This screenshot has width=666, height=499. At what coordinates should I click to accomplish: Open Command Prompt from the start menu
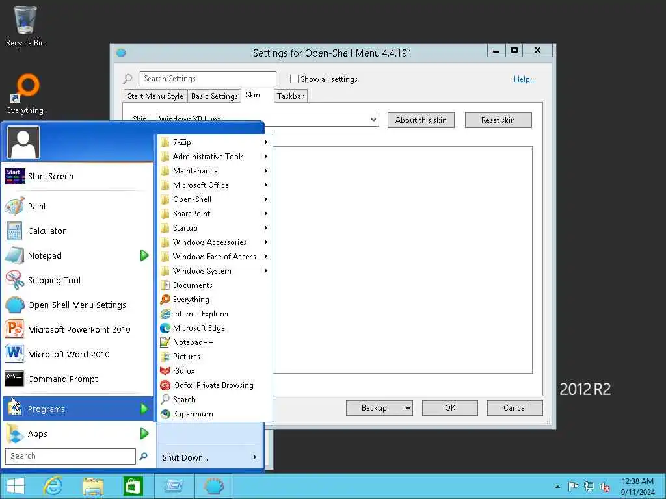(x=78, y=379)
